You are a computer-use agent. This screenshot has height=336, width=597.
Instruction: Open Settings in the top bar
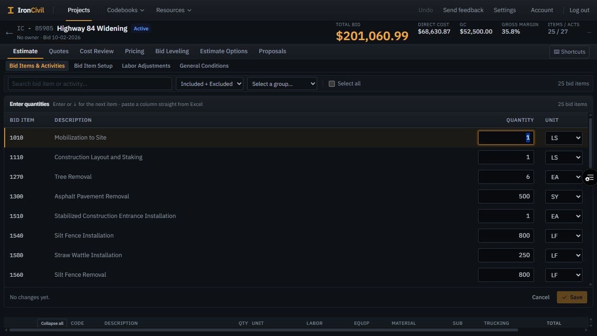(x=505, y=10)
